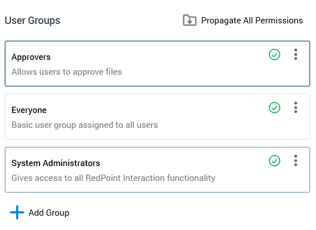Select the System Administrators group name
The height and width of the screenshot is (230, 316).
(55, 163)
